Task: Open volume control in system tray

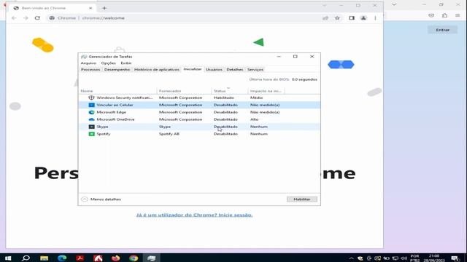Action: coord(404,258)
